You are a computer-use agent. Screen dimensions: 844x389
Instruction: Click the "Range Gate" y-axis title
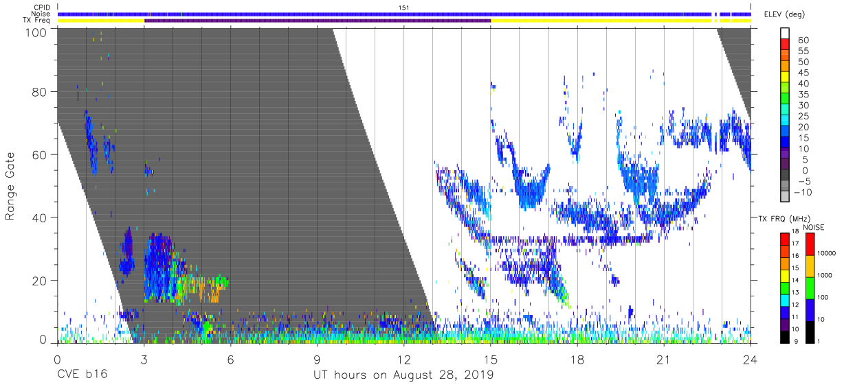(x=10, y=187)
